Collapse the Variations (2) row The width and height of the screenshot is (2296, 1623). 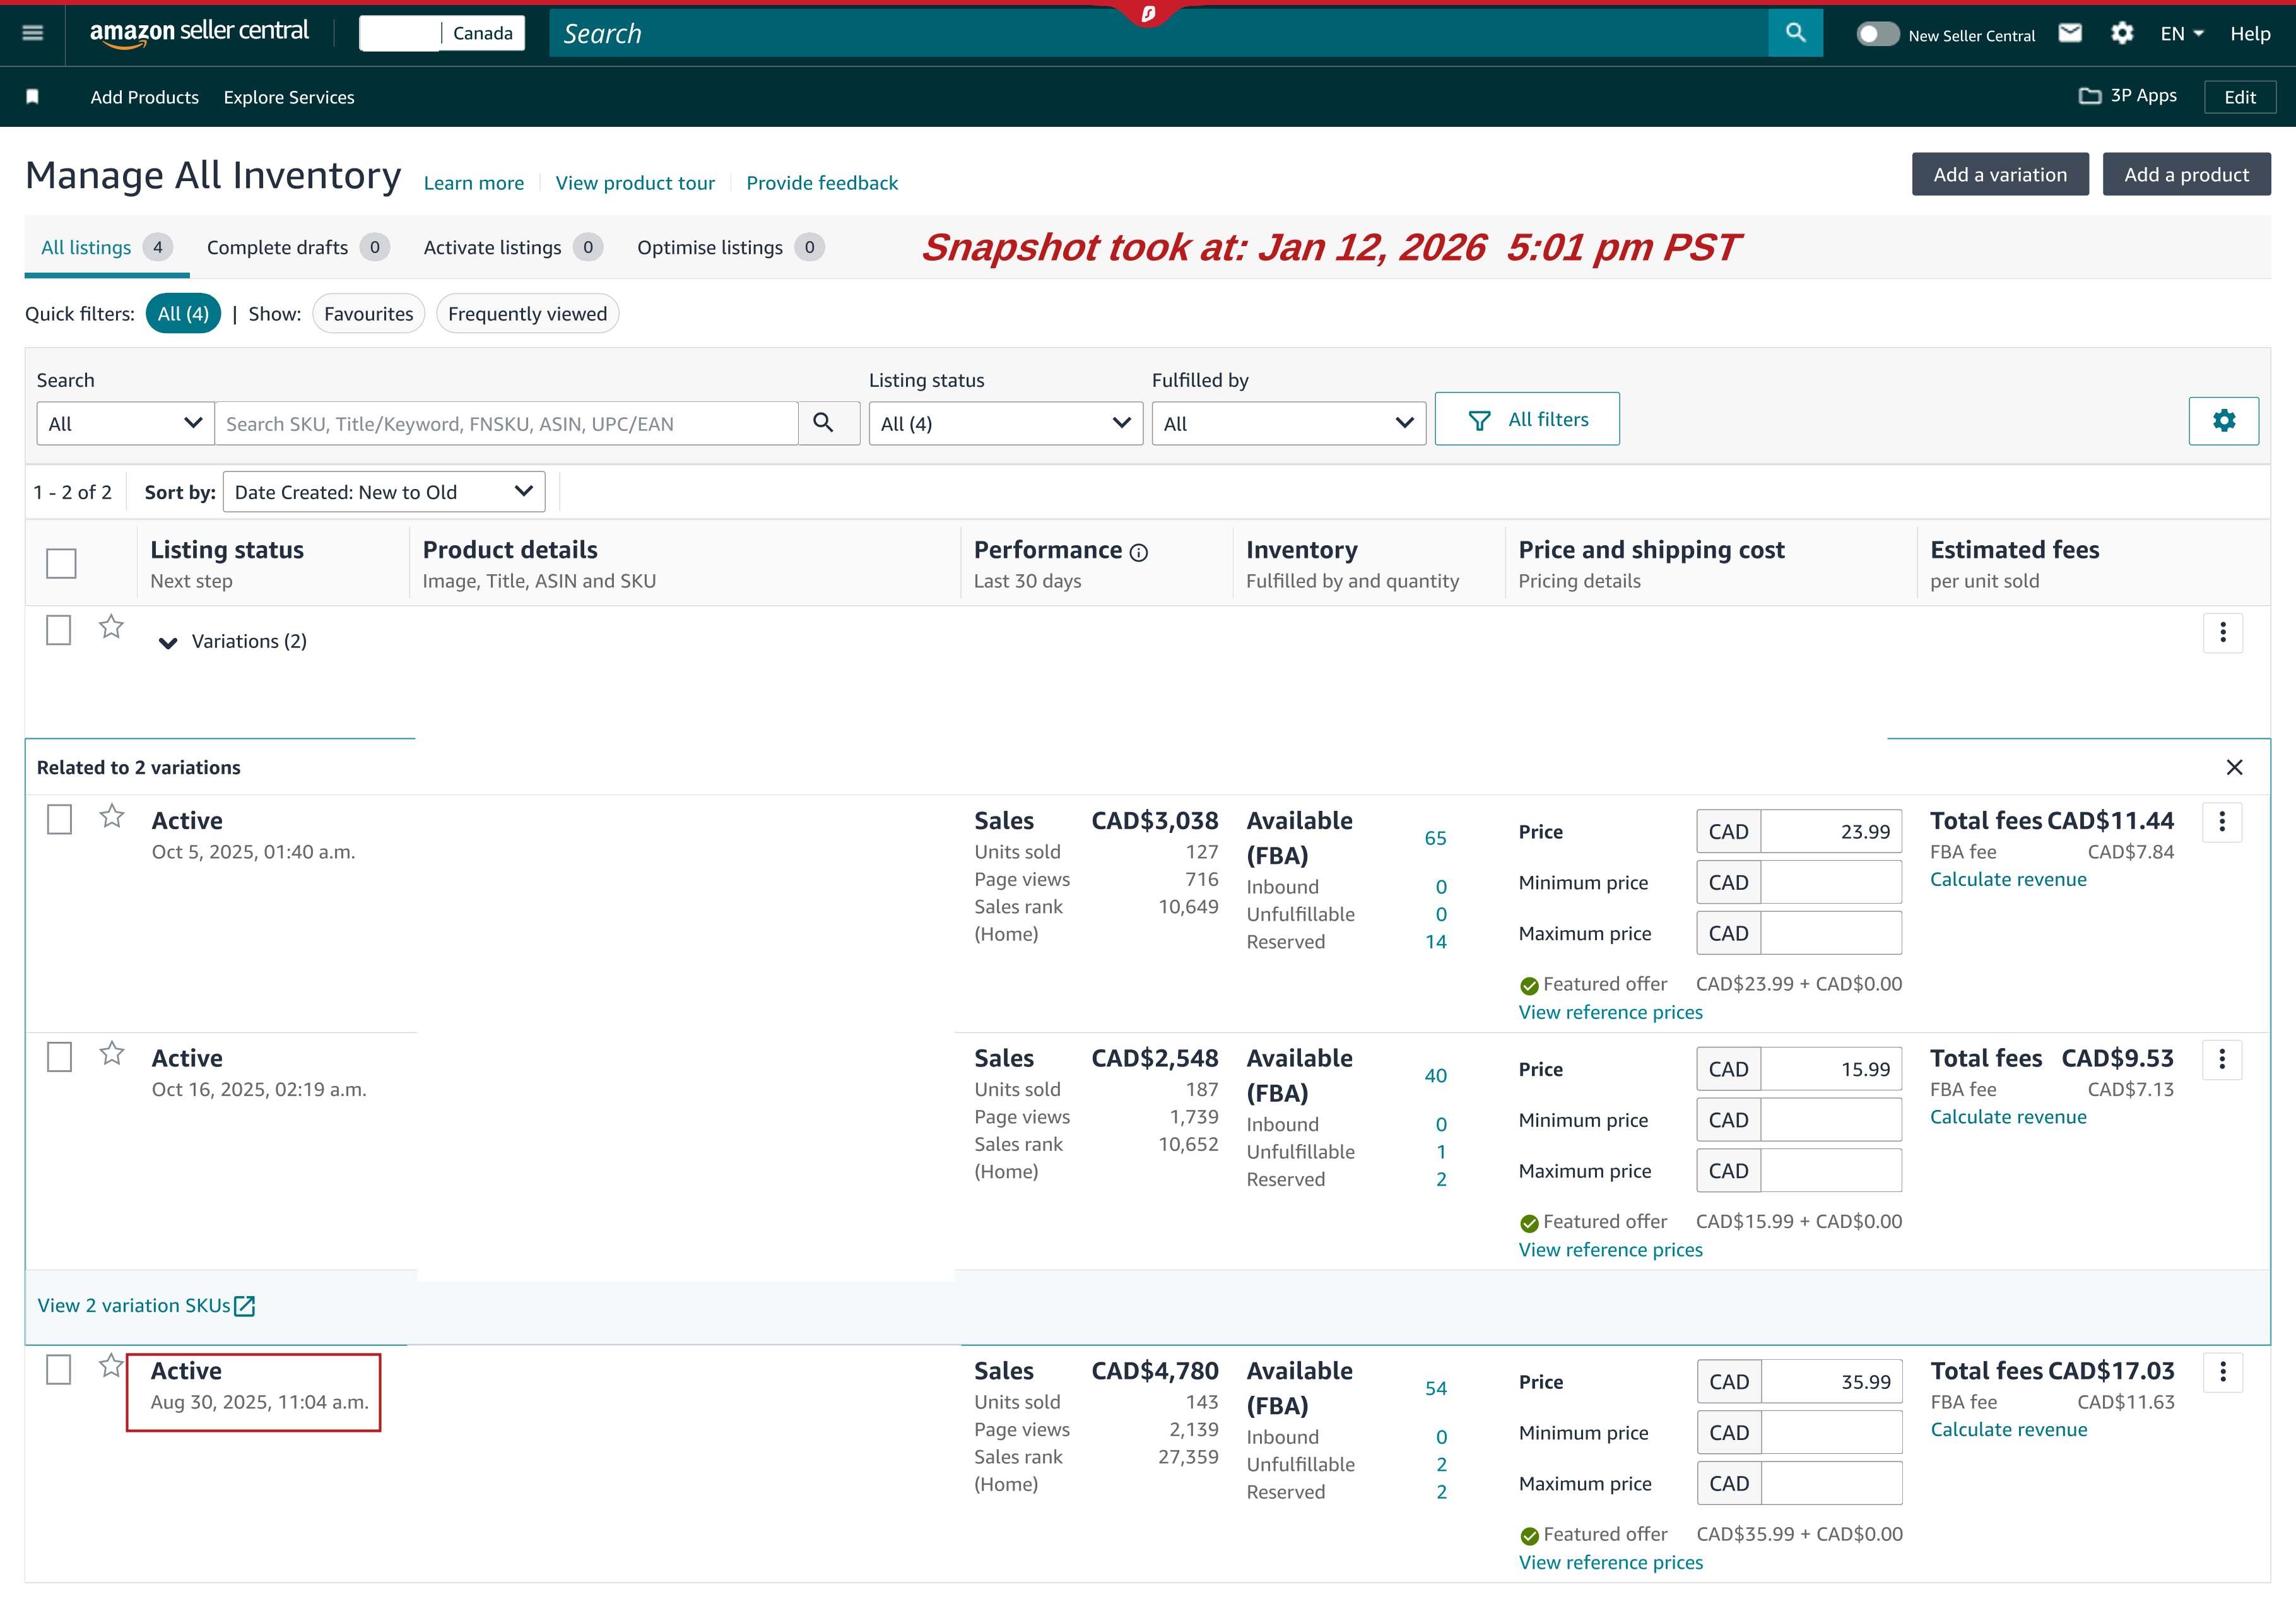coord(169,641)
